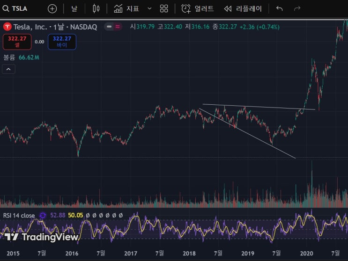This screenshot has height=261, width=348.
Task: Click the indicators chart icon
Action: coord(118,8)
